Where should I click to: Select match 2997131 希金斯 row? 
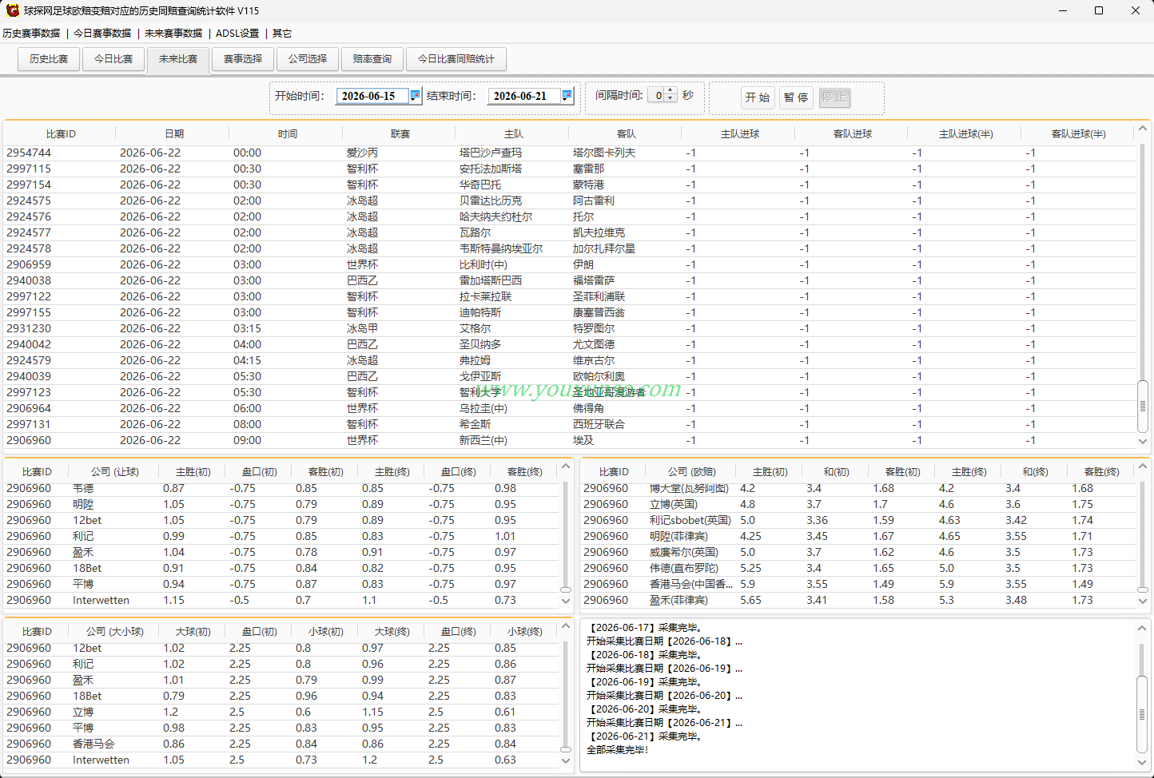tap(569, 424)
